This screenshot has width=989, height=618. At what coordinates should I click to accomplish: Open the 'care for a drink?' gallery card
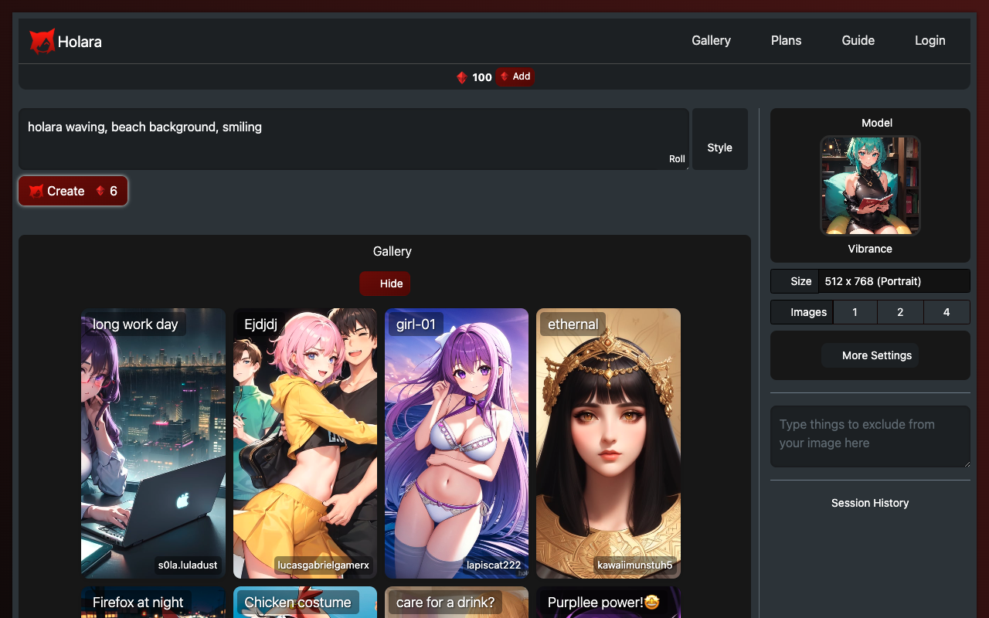tap(457, 603)
